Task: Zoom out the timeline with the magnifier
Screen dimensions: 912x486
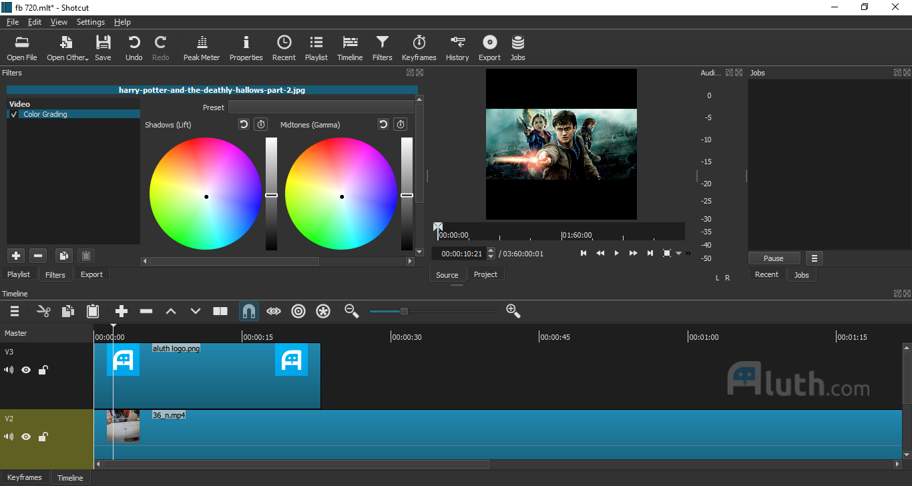Action: click(x=352, y=311)
